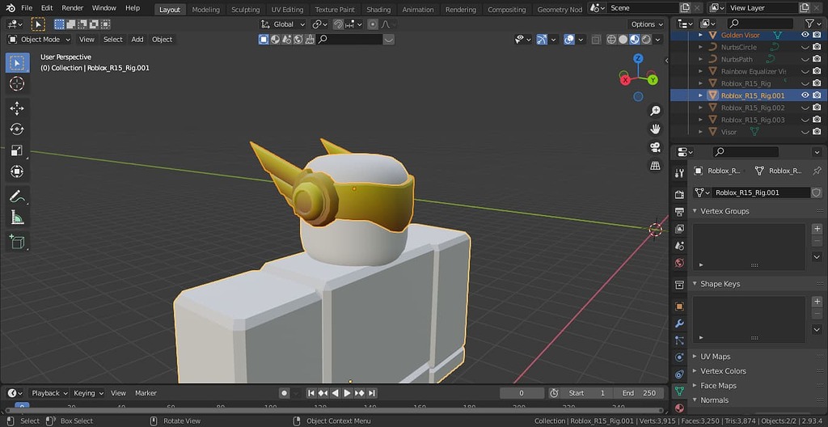Collapse the Vertex Groups panel
The height and width of the screenshot is (427, 828).
pos(695,211)
